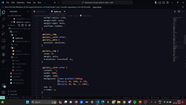Open the Source Control view
The image size is (186, 105).
click(x=3, y=26)
